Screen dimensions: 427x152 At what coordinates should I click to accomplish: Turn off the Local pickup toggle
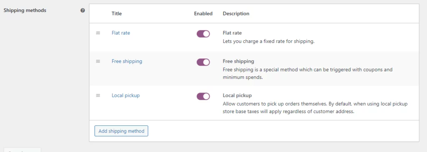click(x=203, y=96)
